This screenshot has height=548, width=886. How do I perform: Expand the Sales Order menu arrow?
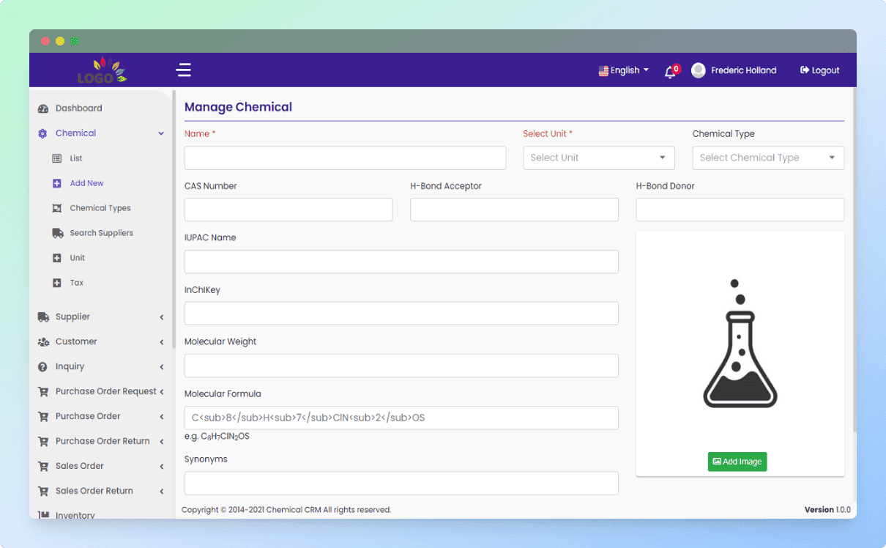[161, 467]
